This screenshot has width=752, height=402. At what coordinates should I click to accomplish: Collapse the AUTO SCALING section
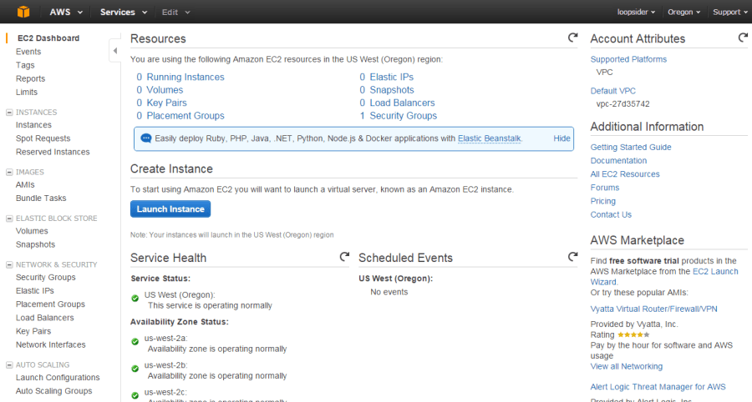click(9, 365)
